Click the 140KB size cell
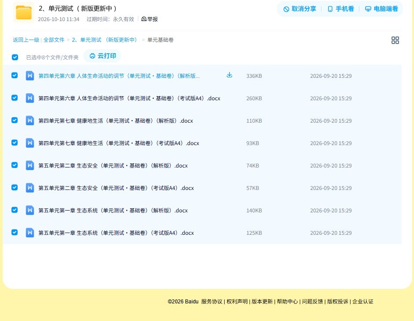The height and width of the screenshot is (321, 414). pyautogui.click(x=254, y=210)
